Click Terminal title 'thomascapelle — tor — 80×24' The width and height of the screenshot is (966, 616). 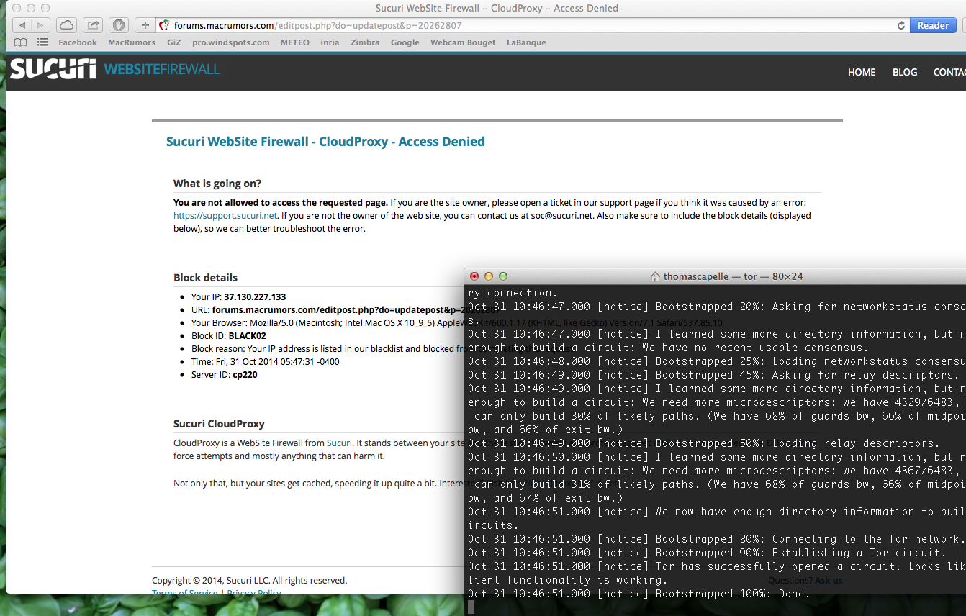[733, 276]
